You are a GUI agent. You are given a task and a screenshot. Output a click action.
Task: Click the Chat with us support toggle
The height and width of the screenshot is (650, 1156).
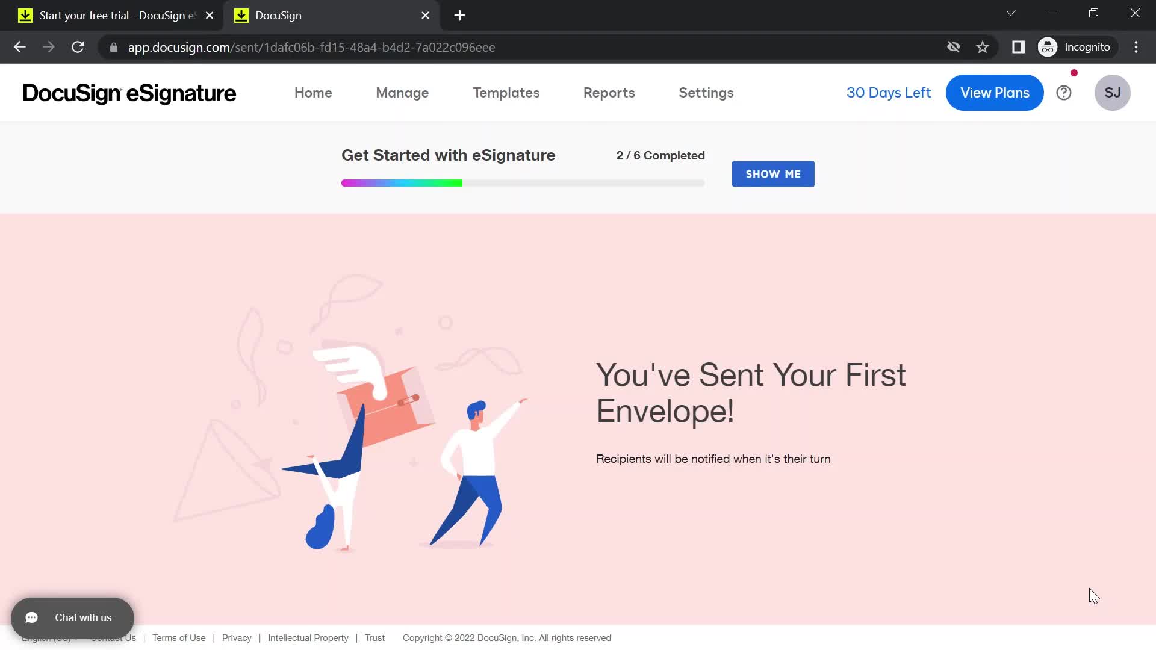[72, 617]
